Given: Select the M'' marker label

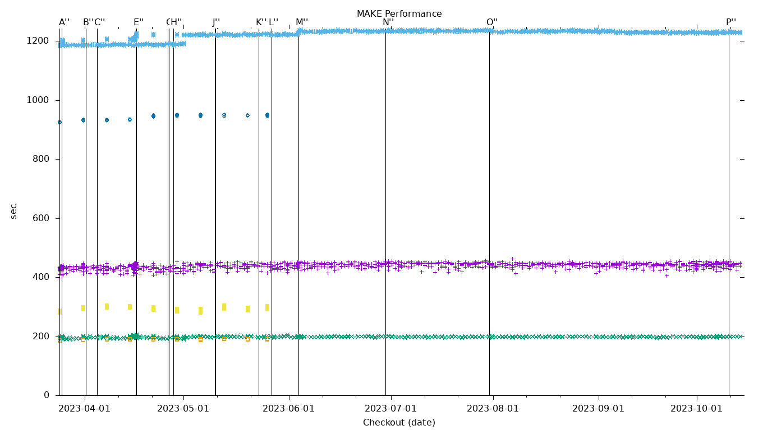Looking at the screenshot, I should [x=302, y=22].
